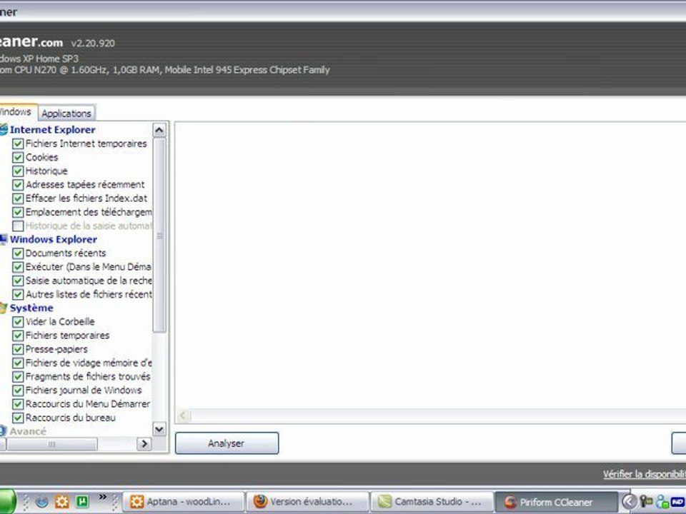Toggle the Cookies checkbox
This screenshot has height=514, width=686.
tap(18, 157)
